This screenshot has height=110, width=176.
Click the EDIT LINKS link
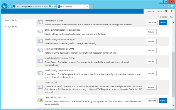(x=12, y=27)
